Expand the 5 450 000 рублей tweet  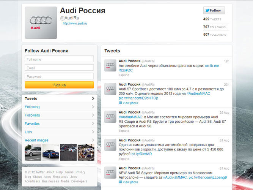pyautogui.click(x=124, y=159)
